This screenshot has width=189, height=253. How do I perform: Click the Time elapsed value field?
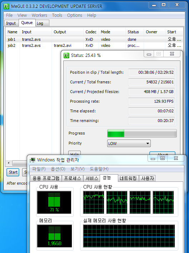coord(151,111)
